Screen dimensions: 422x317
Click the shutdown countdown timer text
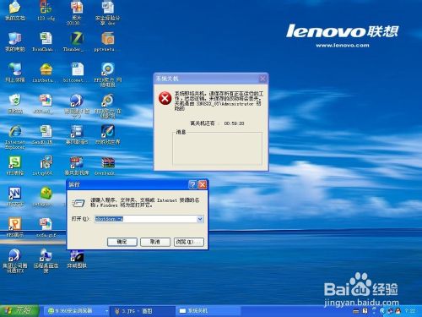pyautogui.click(x=234, y=123)
